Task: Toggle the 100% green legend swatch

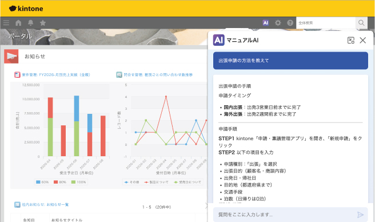Action: (73, 182)
